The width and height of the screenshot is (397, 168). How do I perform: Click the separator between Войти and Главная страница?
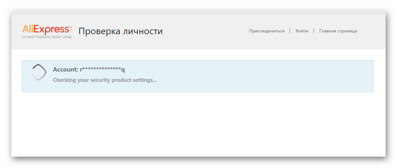click(x=314, y=31)
